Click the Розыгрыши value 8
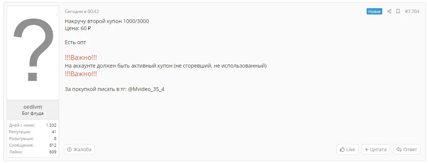 (x=55, y=138)
